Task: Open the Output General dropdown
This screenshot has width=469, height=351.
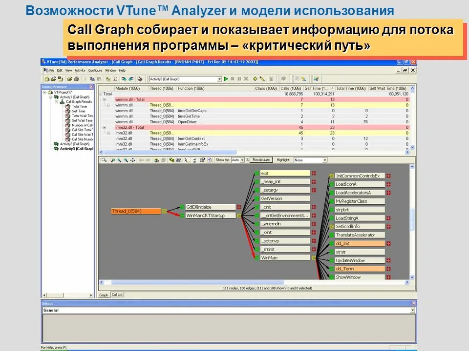Action: (x=412, y=311)
